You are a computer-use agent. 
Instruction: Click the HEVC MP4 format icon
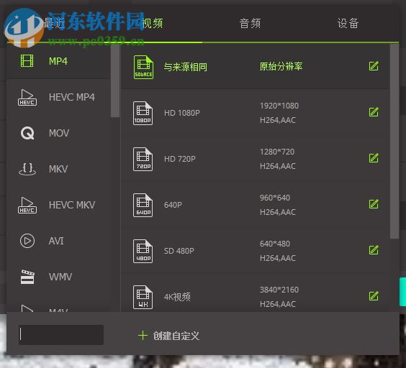(27, 97)
